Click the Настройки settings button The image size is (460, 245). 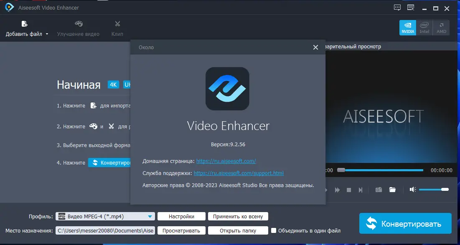181,217
